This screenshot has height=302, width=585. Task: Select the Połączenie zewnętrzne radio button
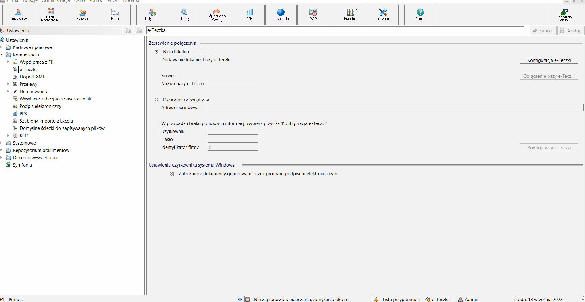(x=156, y=100)
